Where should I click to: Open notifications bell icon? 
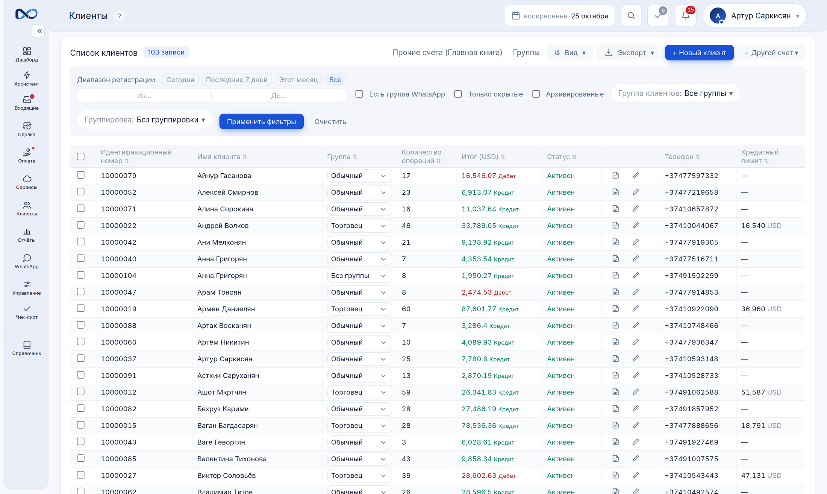click(686, 16)
